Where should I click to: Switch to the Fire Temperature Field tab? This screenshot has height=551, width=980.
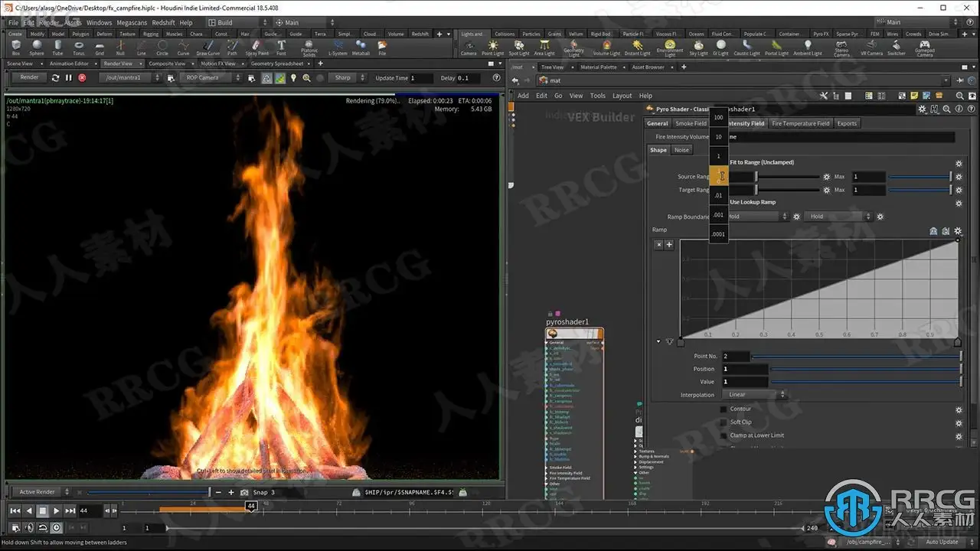[800, 123]
